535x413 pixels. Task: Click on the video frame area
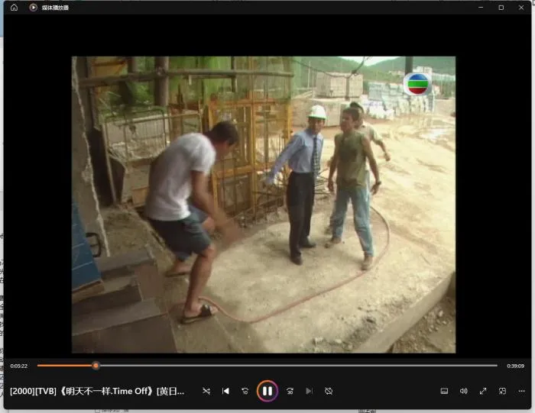(x=264, y=205)
